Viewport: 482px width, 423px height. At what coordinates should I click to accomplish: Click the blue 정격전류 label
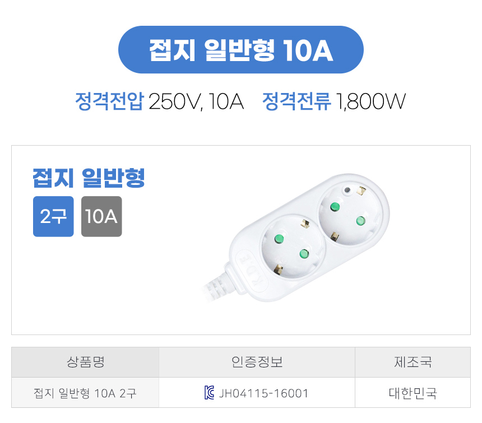pos(296,102)
